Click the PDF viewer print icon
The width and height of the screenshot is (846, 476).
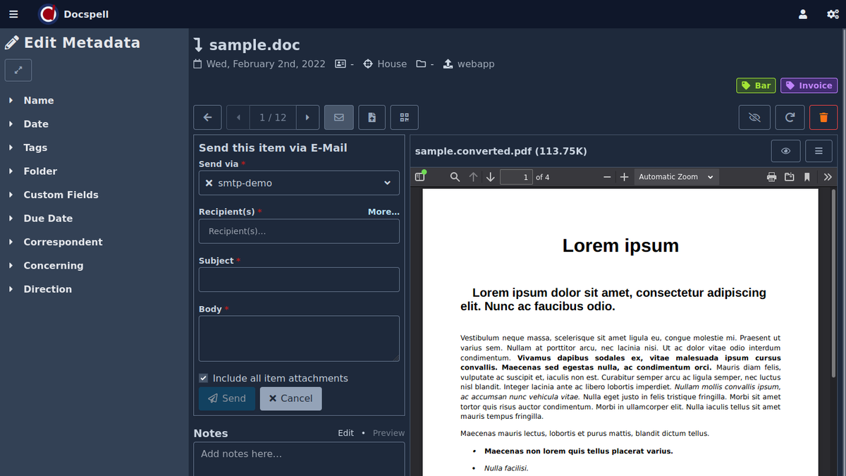772,177
